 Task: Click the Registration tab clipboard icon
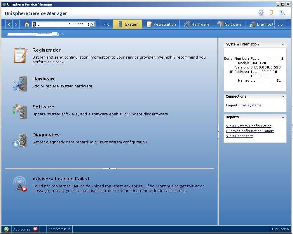pos(149,24)
